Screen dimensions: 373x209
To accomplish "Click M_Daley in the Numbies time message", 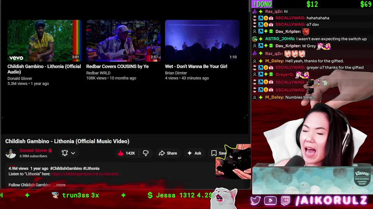I will (274, 97).
